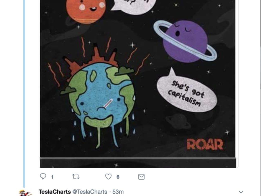Click the "She's got capitalism" speech bubble
The image size is (261, 196).
[x=187, y=91]
